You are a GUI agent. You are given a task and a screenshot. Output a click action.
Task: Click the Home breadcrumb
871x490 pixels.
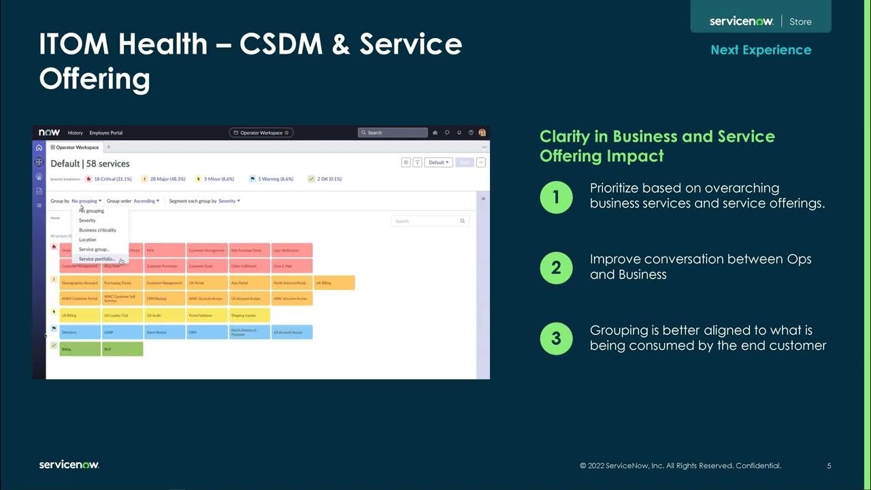[54, 218]
